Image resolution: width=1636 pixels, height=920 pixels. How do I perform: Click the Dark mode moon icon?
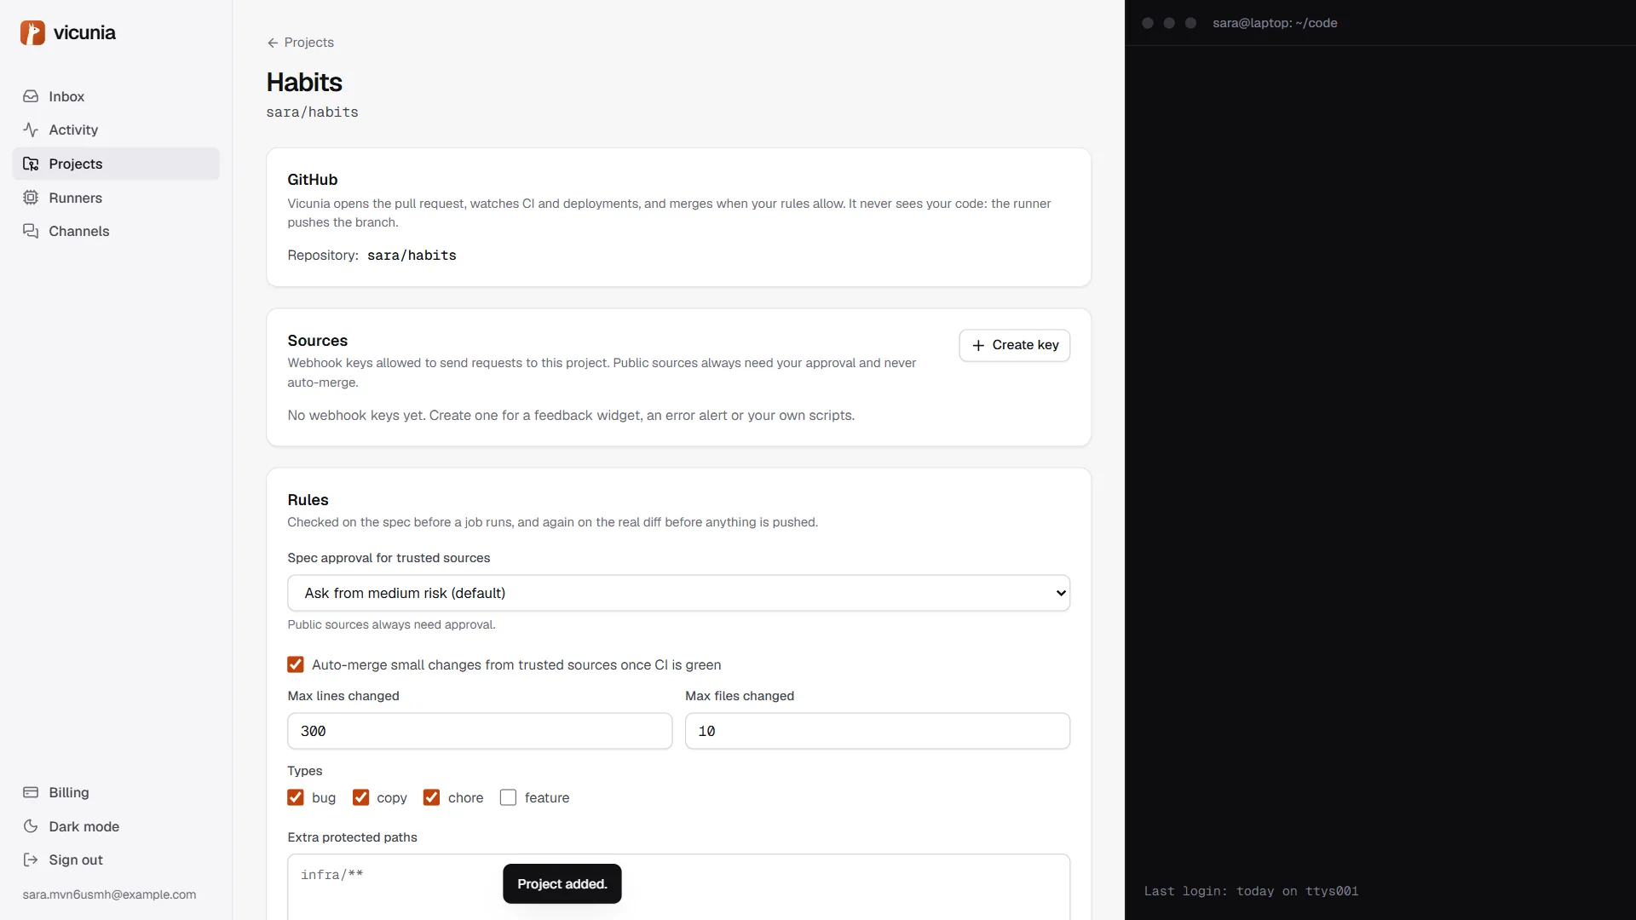click(31, 826)
